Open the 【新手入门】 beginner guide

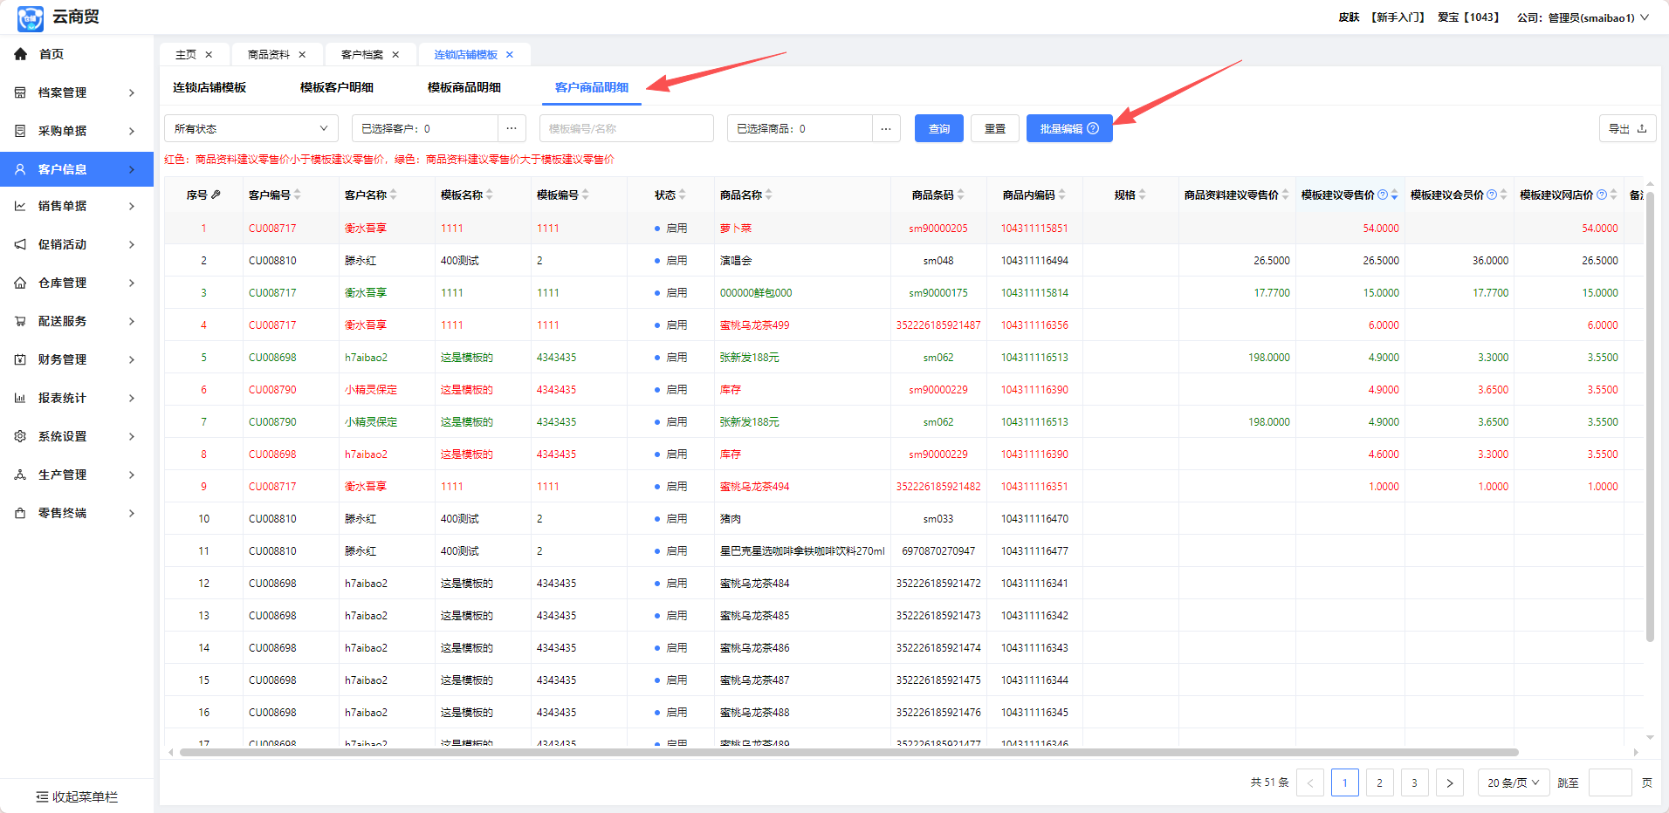click(1398, 17)
